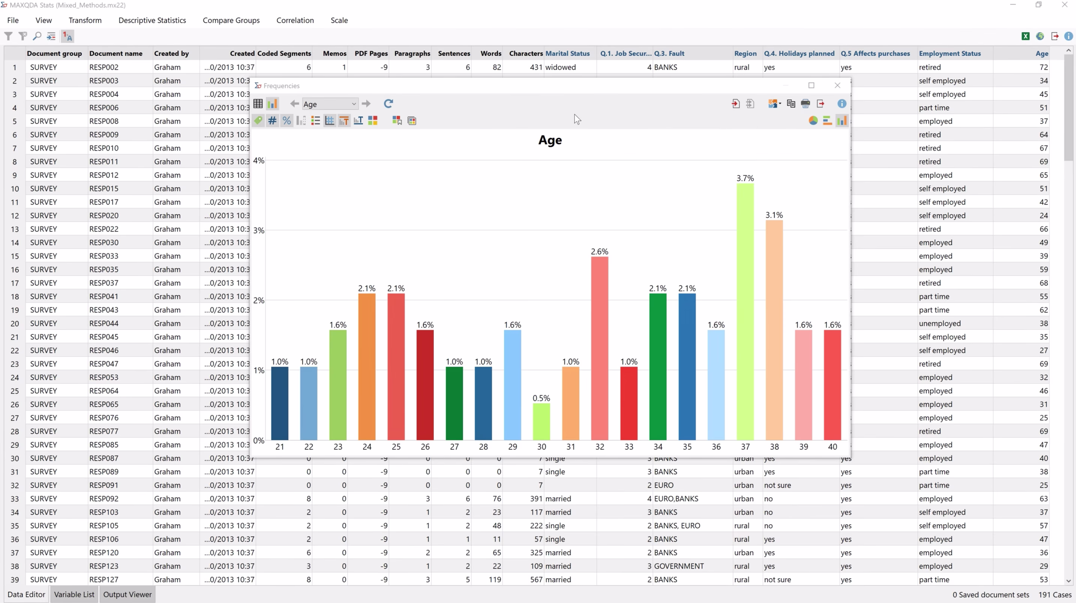
Task: Print the Age frequency chart
Action: [x=805, y=103]
